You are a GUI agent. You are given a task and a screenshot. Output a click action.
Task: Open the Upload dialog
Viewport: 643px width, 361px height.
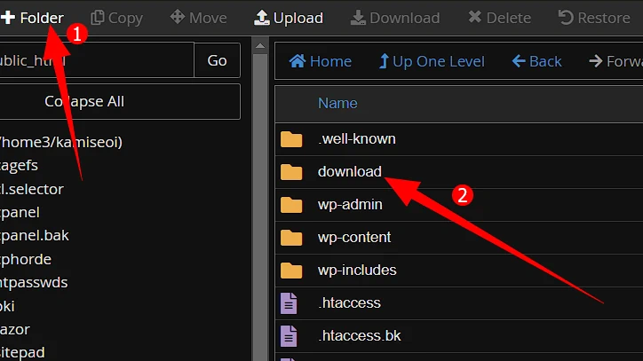(289, 18)
